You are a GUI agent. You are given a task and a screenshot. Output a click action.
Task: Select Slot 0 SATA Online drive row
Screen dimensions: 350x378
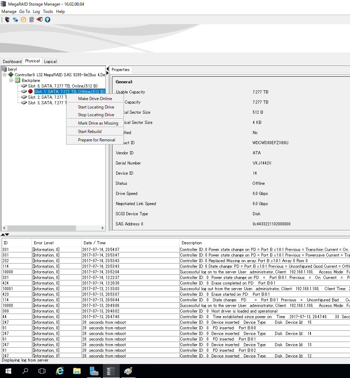tap(63, 86)
